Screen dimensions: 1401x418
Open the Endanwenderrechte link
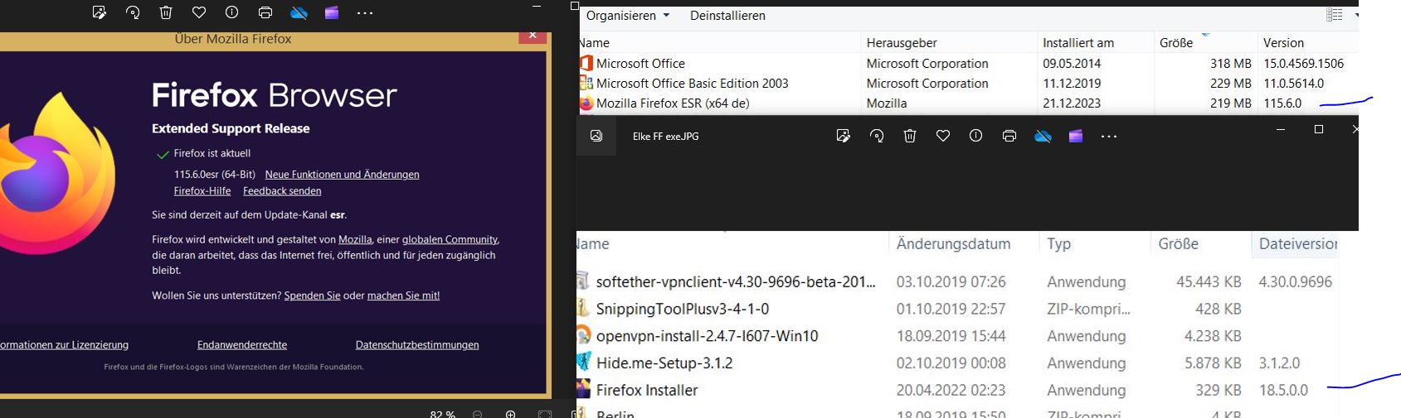tap(242, 345)
